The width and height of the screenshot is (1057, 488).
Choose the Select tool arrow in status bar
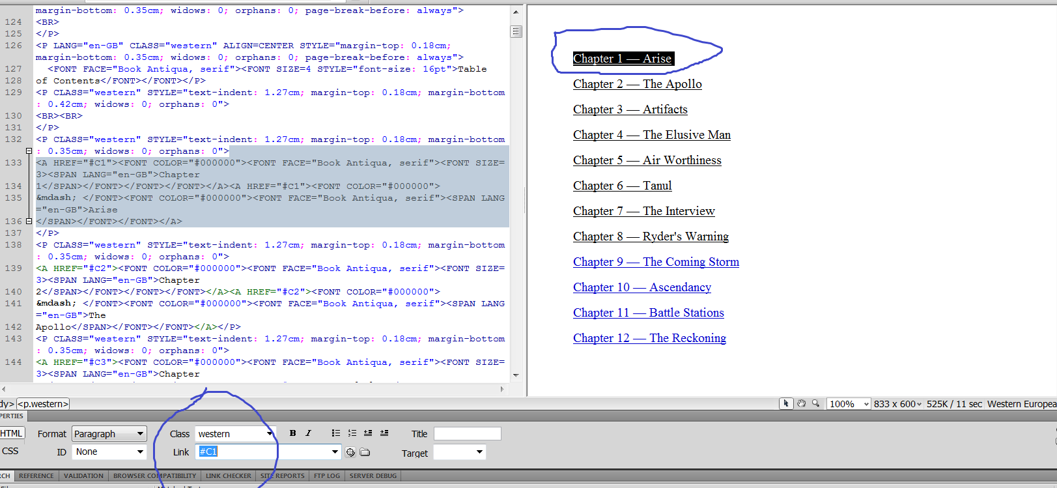(x=786, y=404)
